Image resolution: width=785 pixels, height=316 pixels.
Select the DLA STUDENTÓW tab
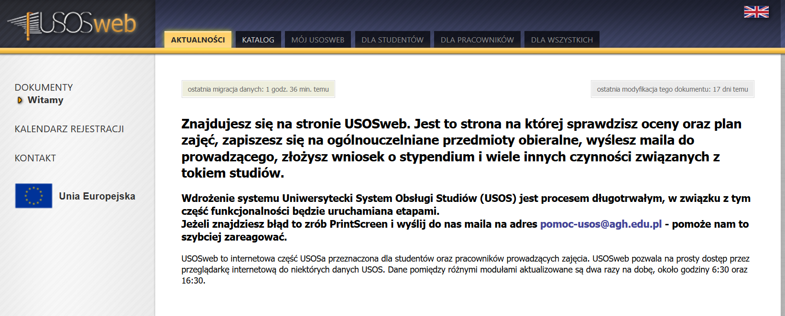[x=392, y=40]
